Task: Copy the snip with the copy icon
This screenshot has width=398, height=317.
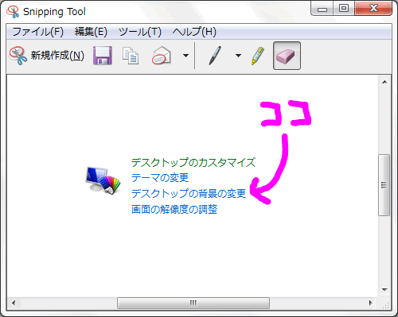Action: coord(131,56)
